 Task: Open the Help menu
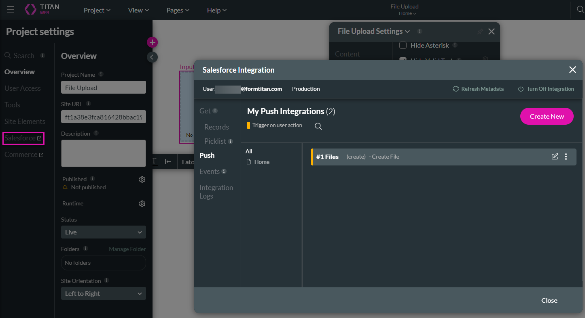[x=216, y=10]
